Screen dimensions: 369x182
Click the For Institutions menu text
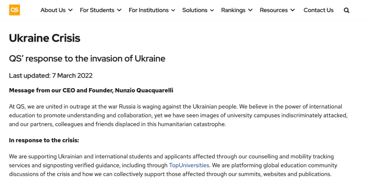click(149, 10)
